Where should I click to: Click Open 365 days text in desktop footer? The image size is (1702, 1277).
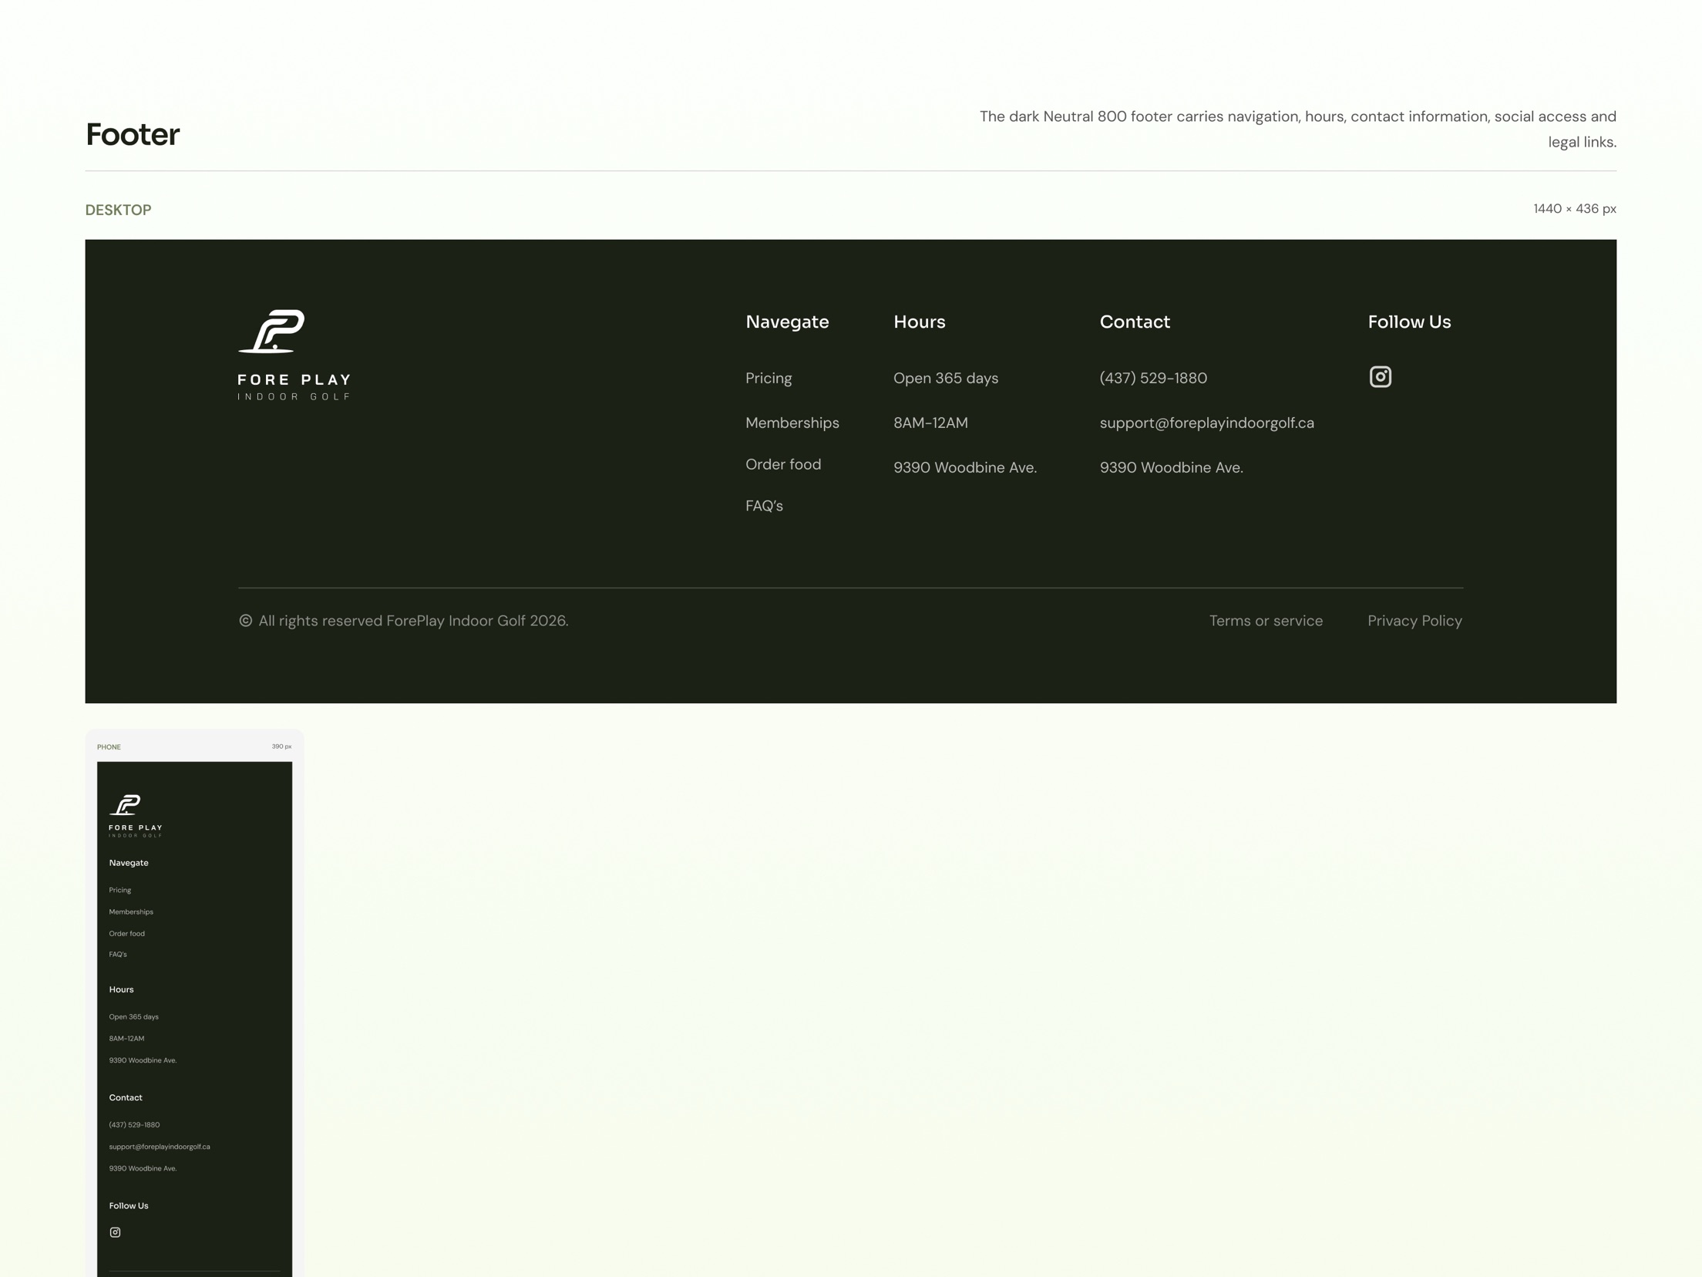tap(946, 379)
